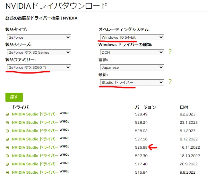Expand the driver row for version 517.40

(7, 164)
